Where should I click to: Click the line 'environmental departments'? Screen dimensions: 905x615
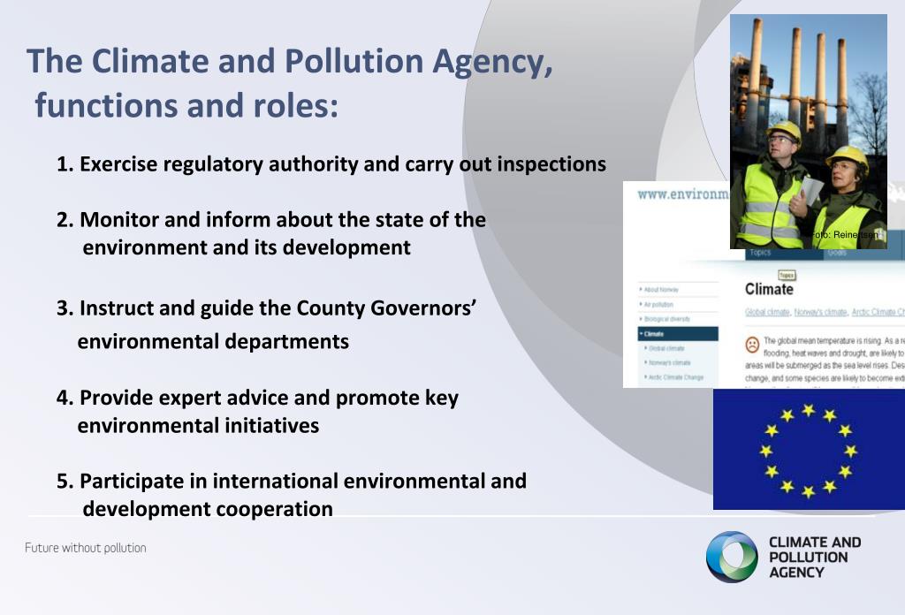tap(213, 342)
